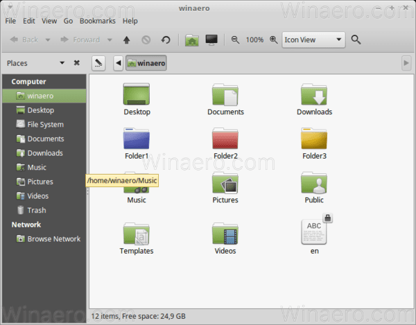Toggle location entry pencil button
416x325 pixels.
pos(98,63)
